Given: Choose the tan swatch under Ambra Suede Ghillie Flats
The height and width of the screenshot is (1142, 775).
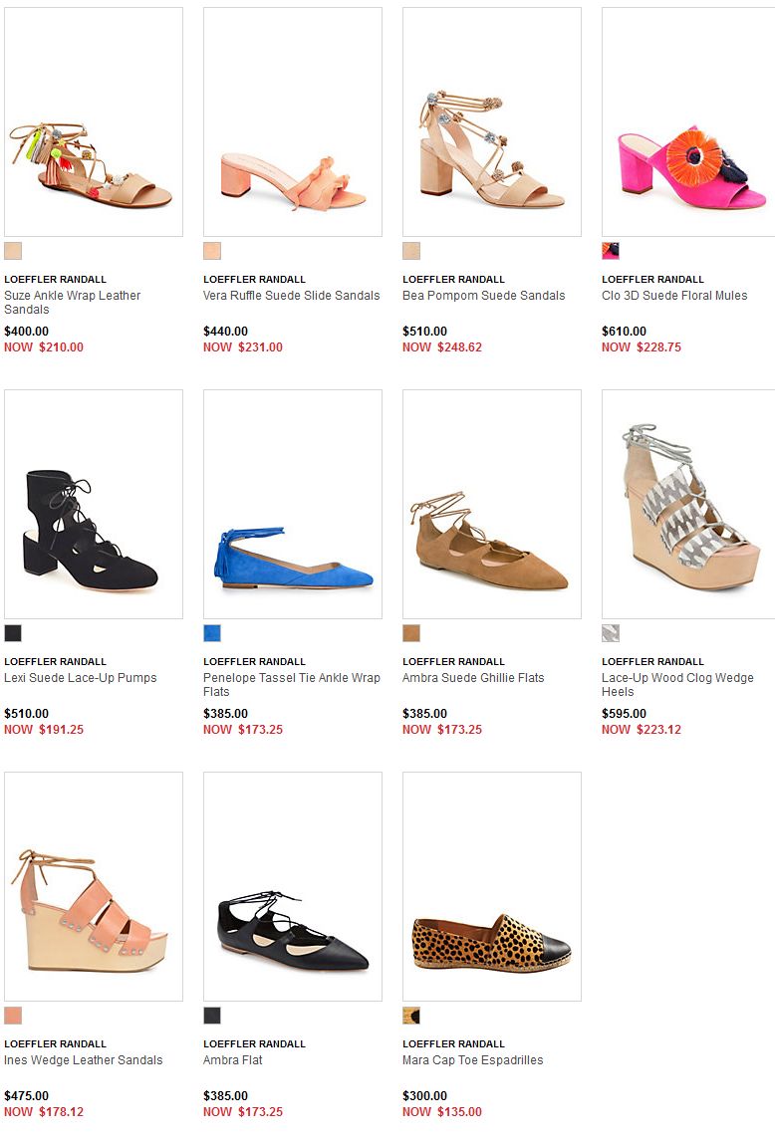Looking at the screenshot, I should (411, 633).
